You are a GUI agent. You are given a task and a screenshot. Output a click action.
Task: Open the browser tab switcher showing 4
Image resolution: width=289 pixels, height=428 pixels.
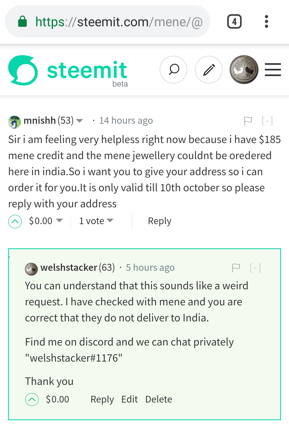pos(234,21)
